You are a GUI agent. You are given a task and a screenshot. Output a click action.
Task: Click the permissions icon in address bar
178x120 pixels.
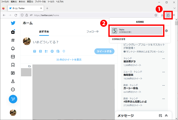pyautogui.click(x=31, y=15)
